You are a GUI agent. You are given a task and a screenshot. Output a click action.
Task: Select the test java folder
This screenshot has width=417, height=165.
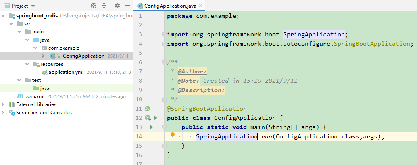(45, 88)
